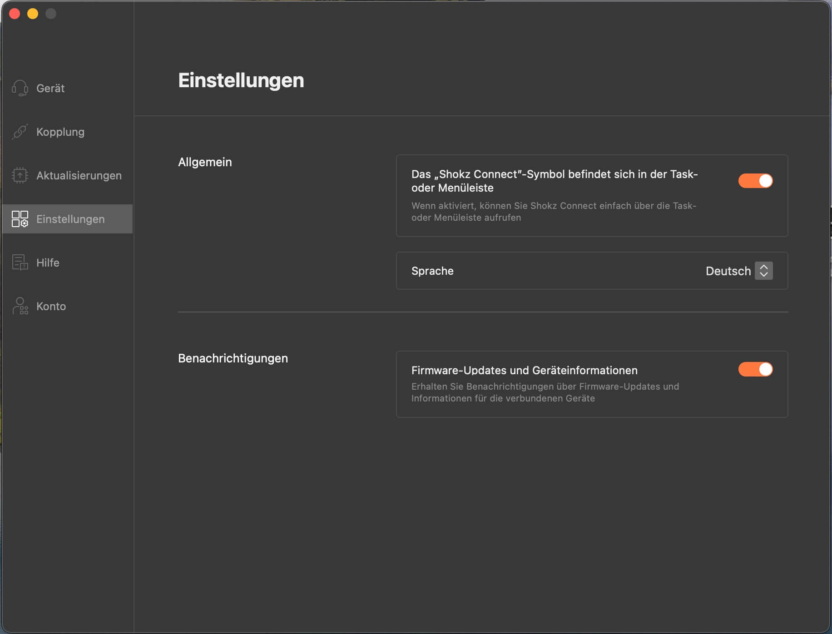Image resolution: width=832 pixels, height=634 pixels.
Task: Close the window with the red button
Action: pos(15,14)
